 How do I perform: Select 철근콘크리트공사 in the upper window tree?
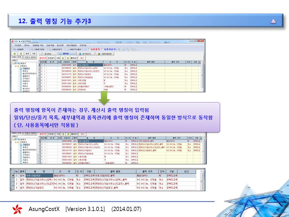30,74
